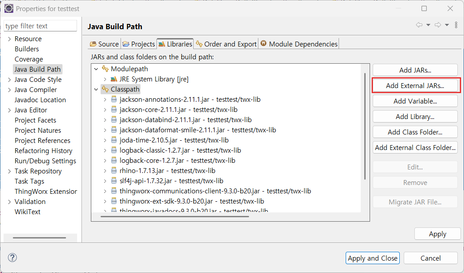
Task: Click the Classpath node icon
Action: [105, 89]
